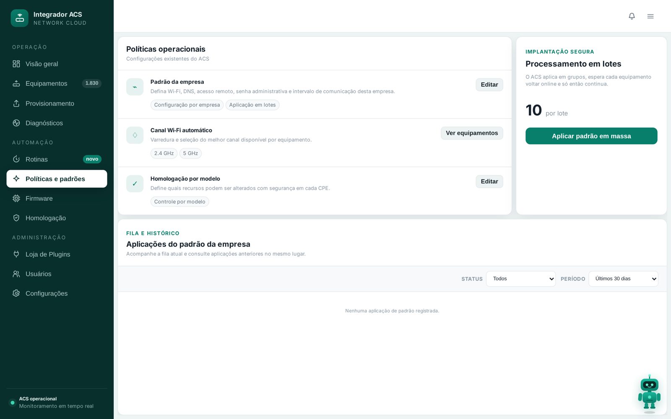Click the Canal Wi-Fi automático diamond icon

(135, 135)
